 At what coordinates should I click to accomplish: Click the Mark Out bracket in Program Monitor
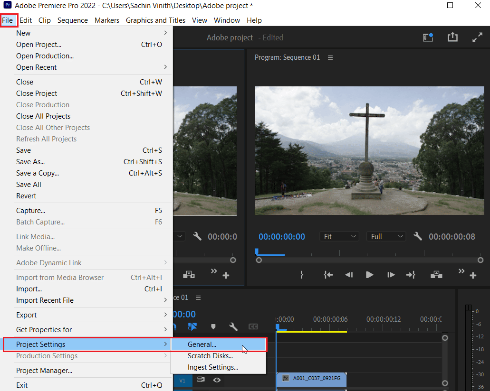point(302,275)
